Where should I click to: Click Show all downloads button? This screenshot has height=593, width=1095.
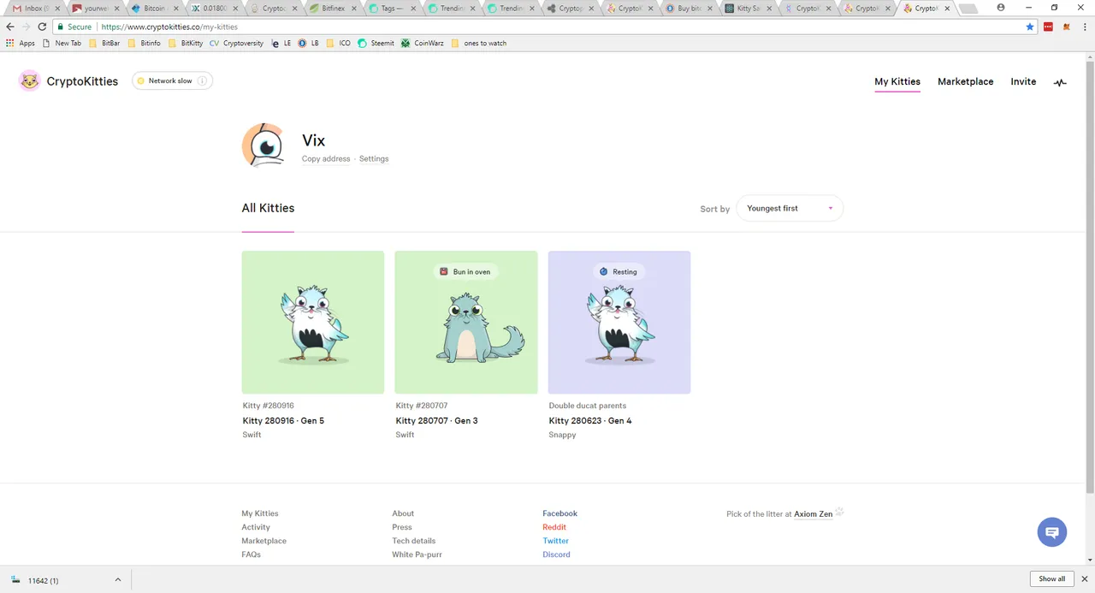[1052, 579]
